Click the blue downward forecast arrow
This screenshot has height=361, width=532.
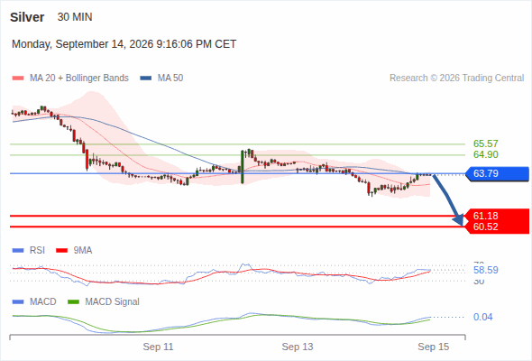[448, 199]
